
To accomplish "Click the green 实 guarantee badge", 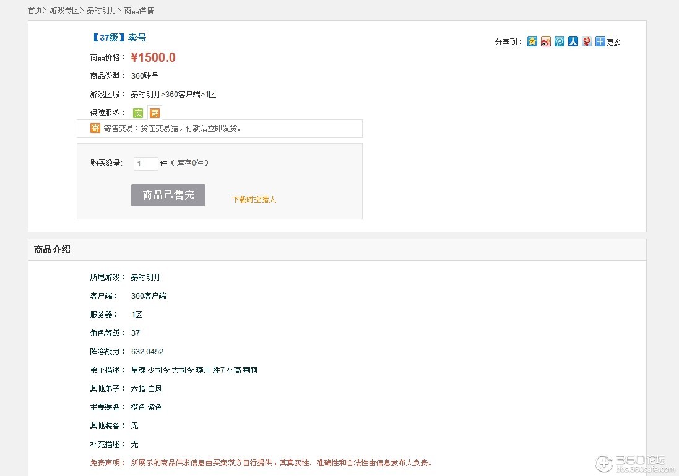I will [x=137, y=113].
